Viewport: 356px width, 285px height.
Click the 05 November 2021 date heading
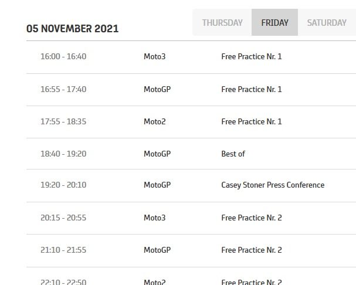pos(73,29)
